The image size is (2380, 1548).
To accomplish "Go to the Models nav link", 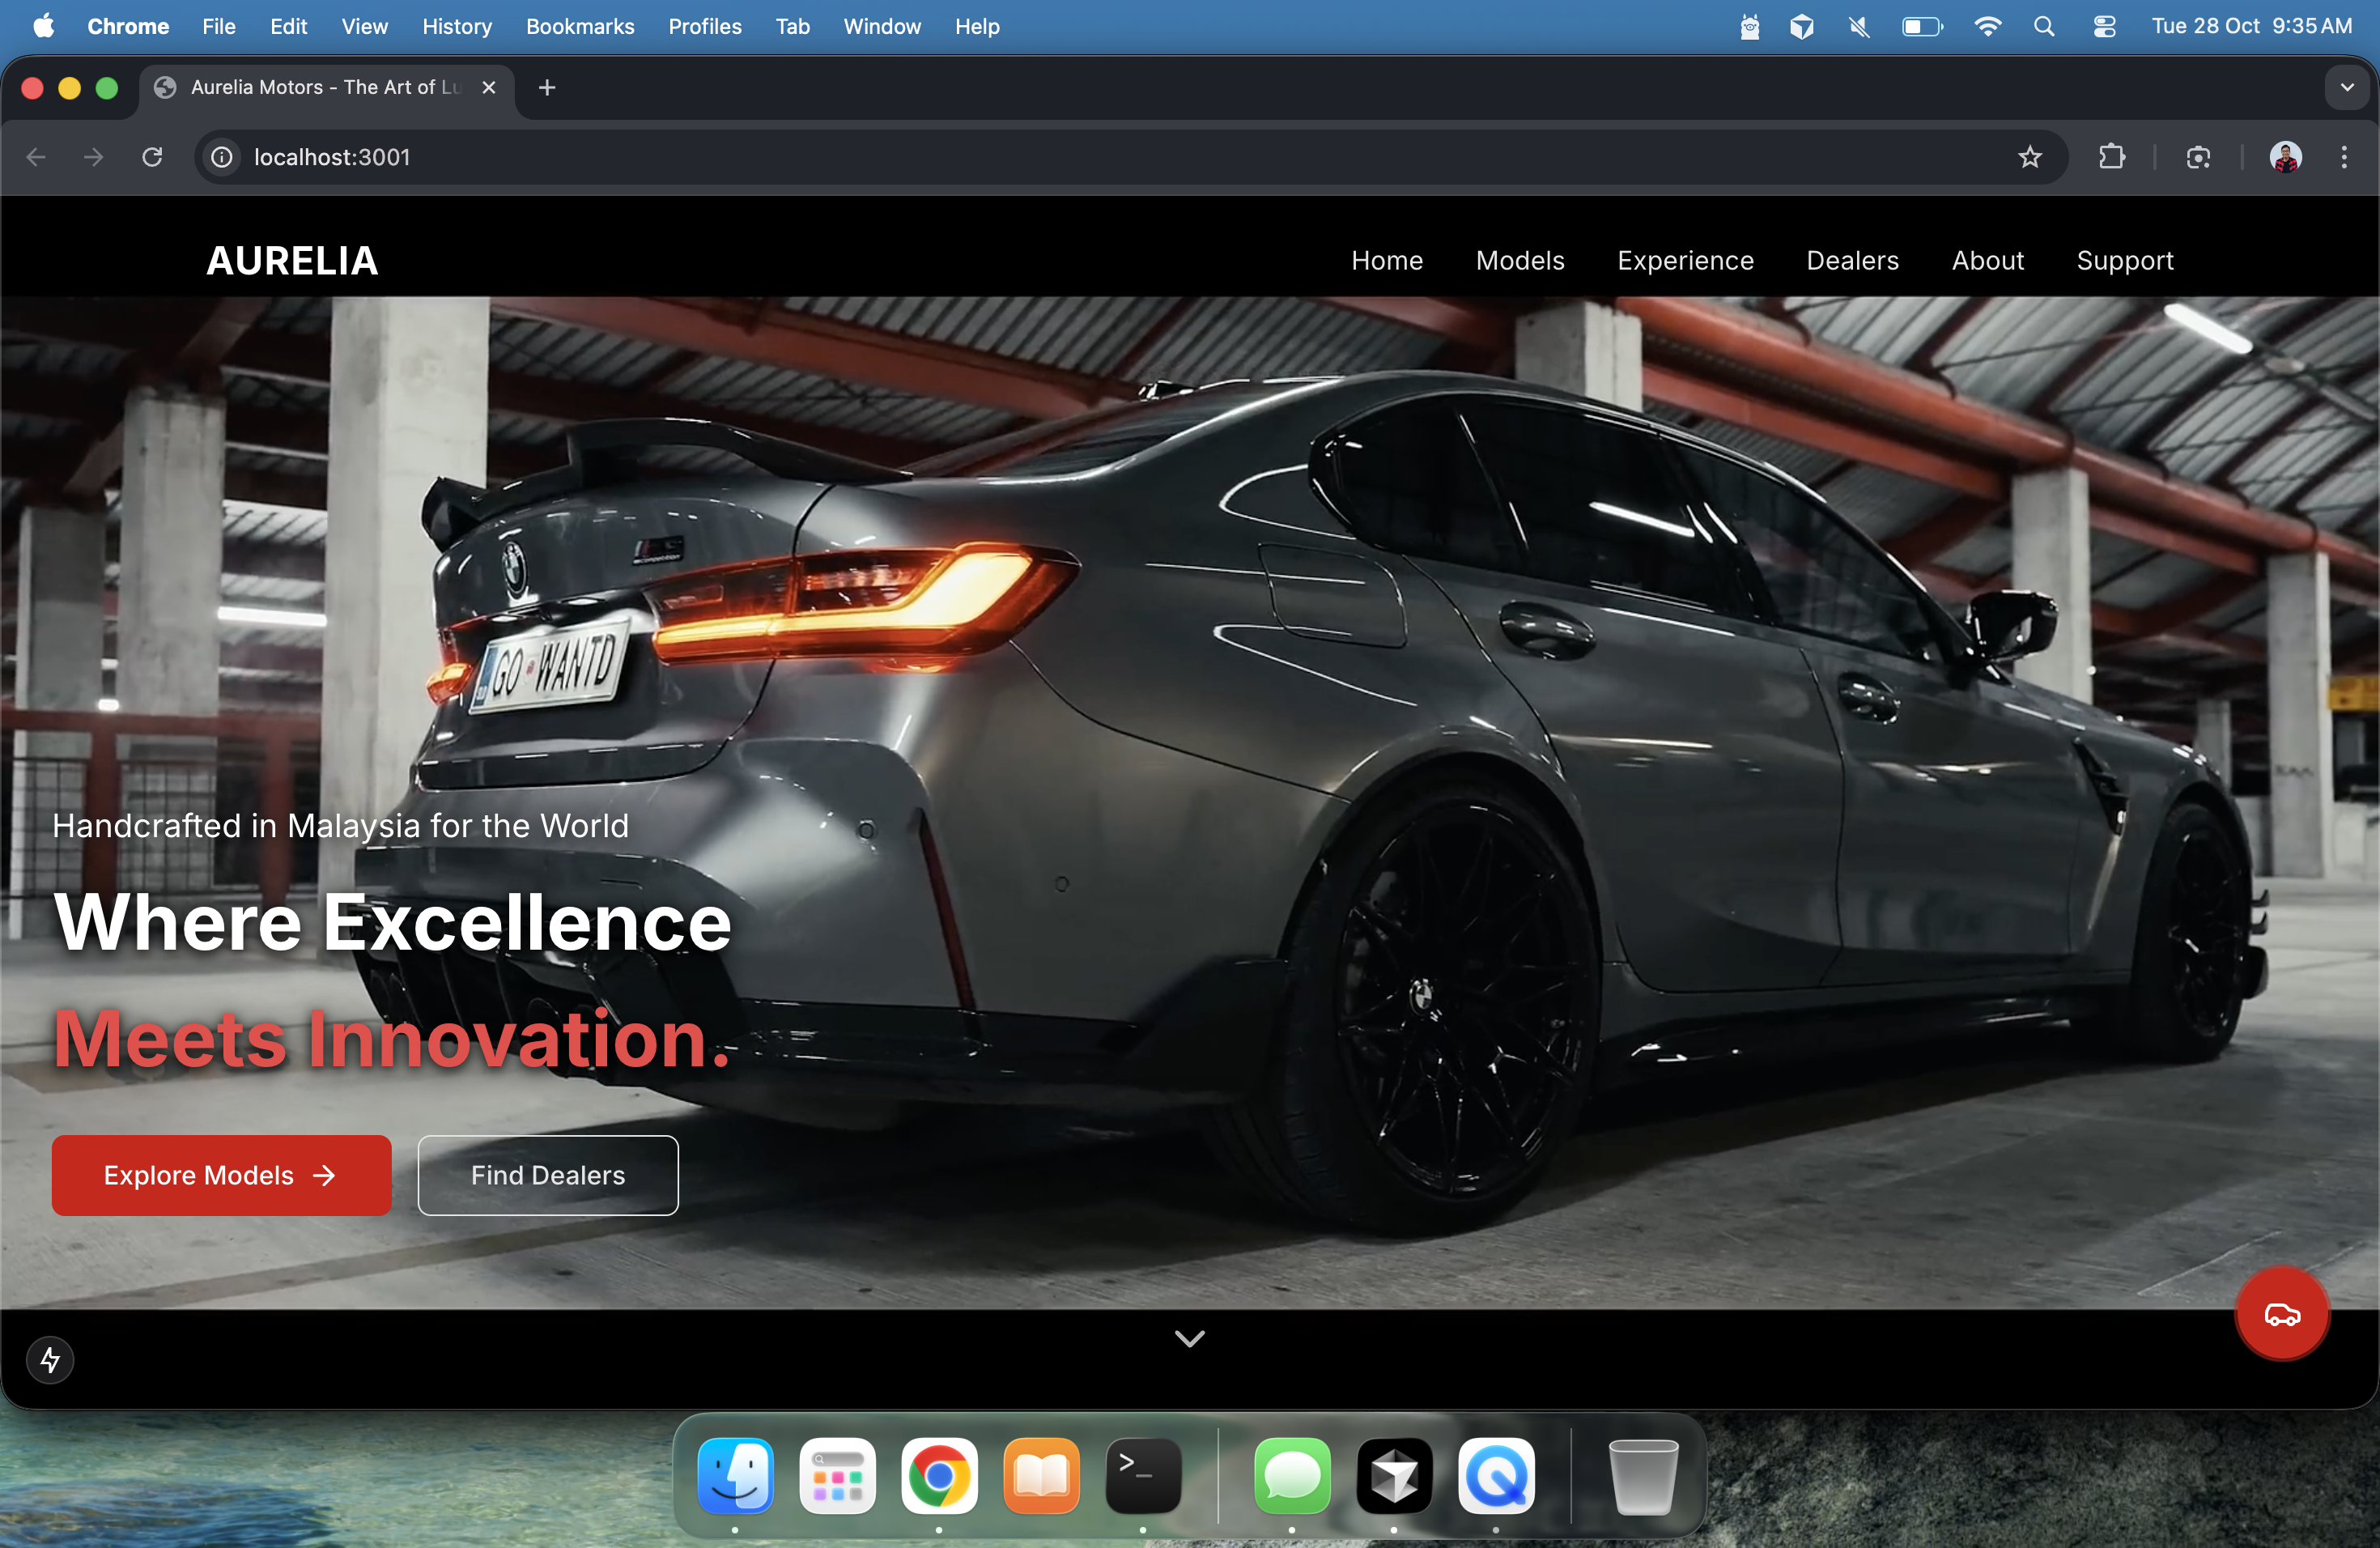I will click(x=1519, y=261).
